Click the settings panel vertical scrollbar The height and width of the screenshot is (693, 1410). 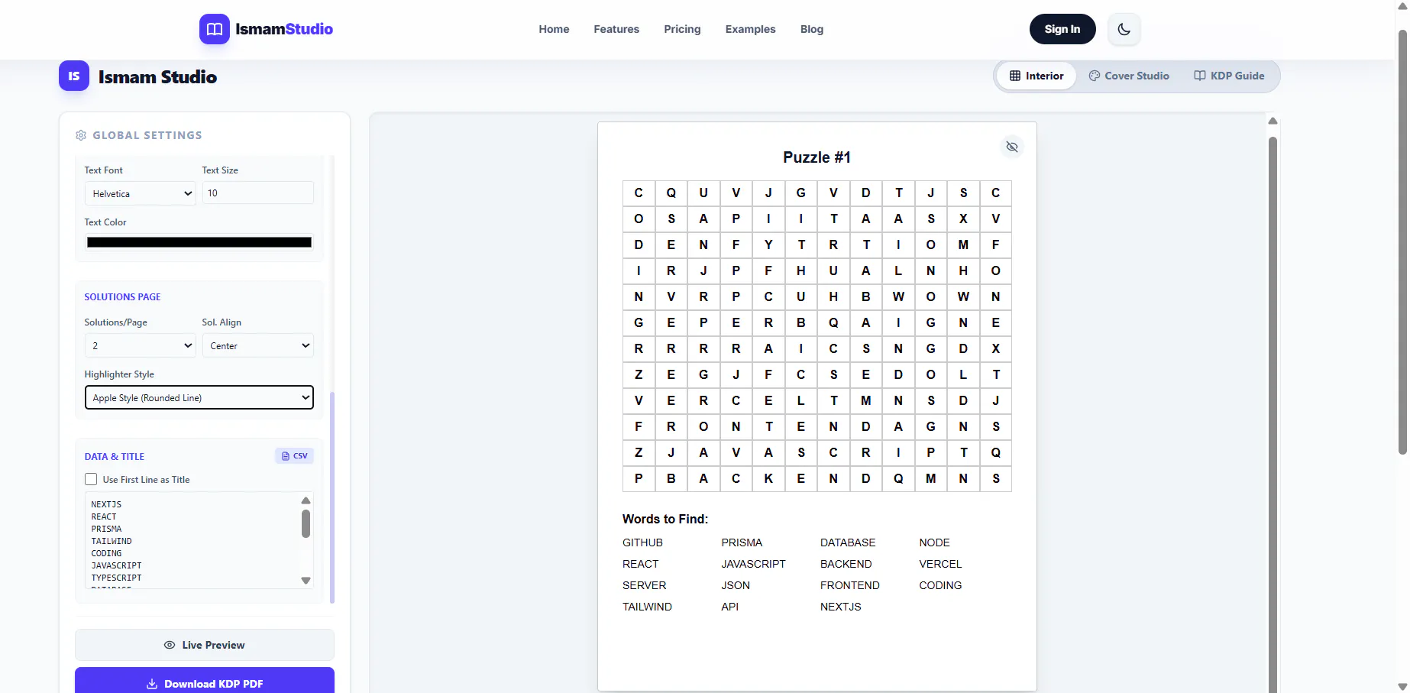332,497
